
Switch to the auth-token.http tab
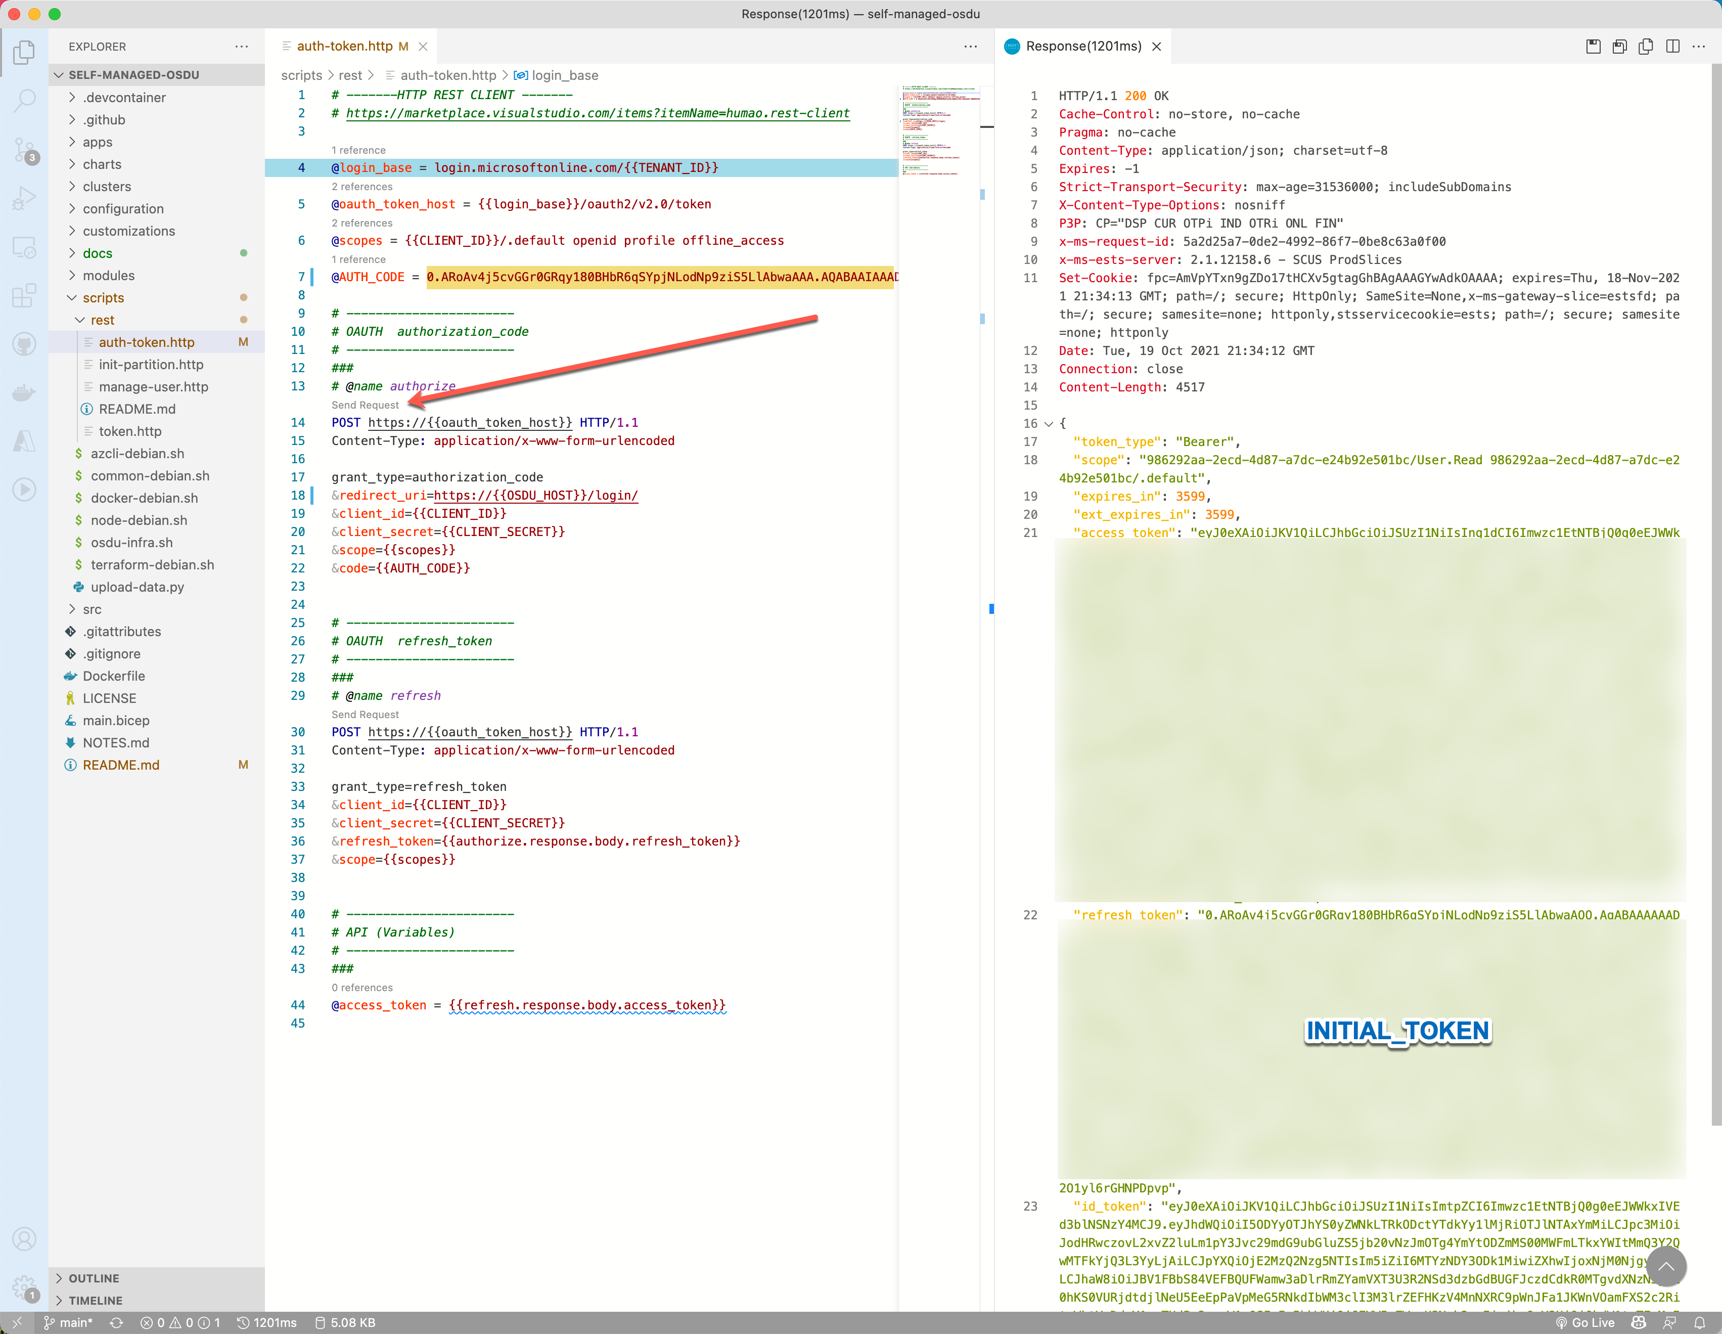345,47
